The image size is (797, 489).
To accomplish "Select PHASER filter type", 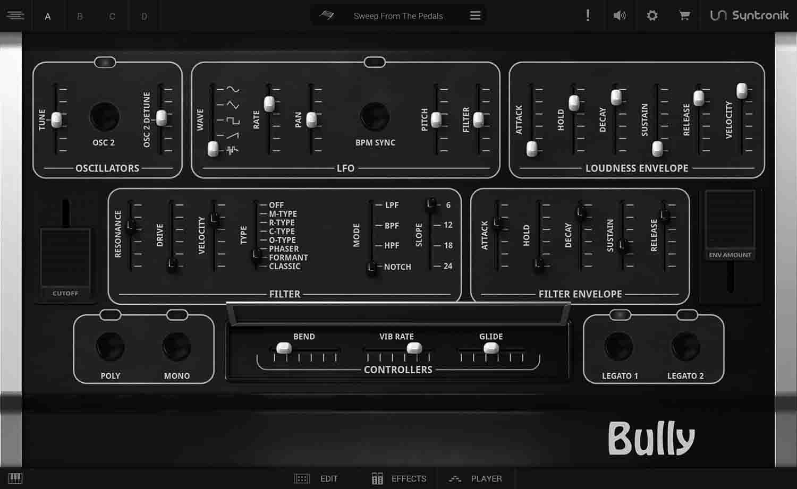I will (283, 249).
